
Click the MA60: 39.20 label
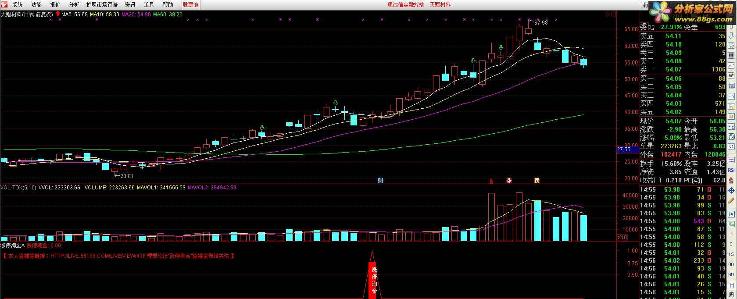(168, 14)
